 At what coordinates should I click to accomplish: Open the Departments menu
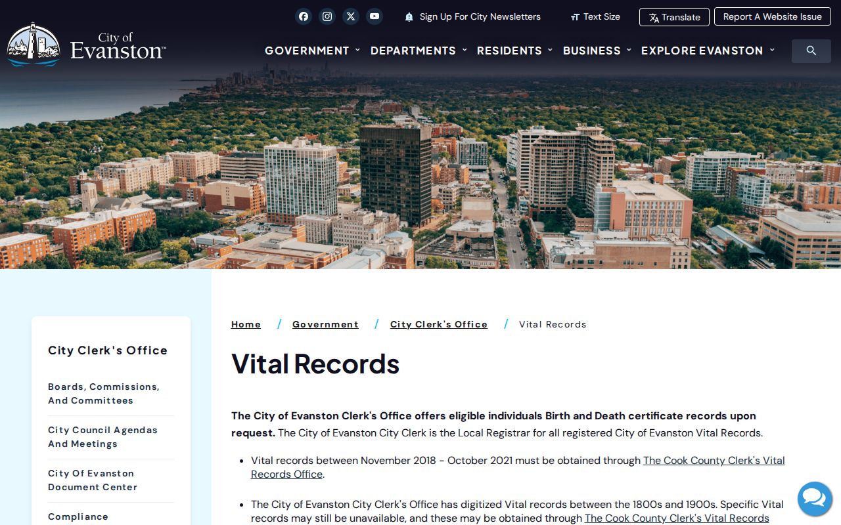pos(413,51)
